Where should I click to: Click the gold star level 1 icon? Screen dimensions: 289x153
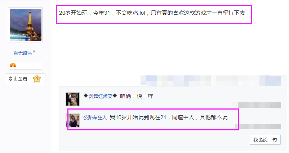(37, 79)
